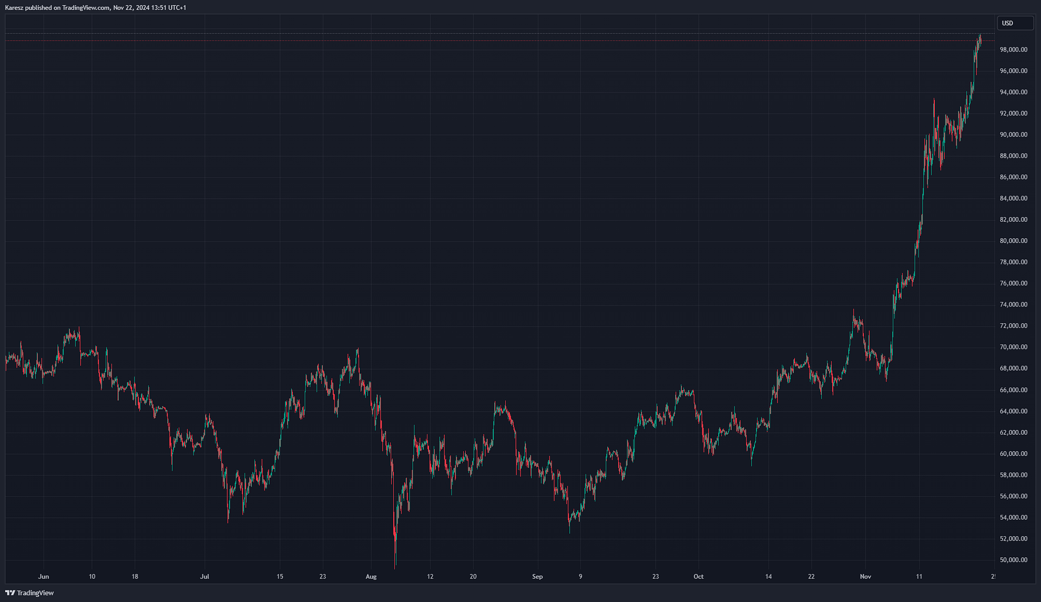Click the Jul label on time axis
The width and height of the screenshot is (1041, 602).
[205, 577]
